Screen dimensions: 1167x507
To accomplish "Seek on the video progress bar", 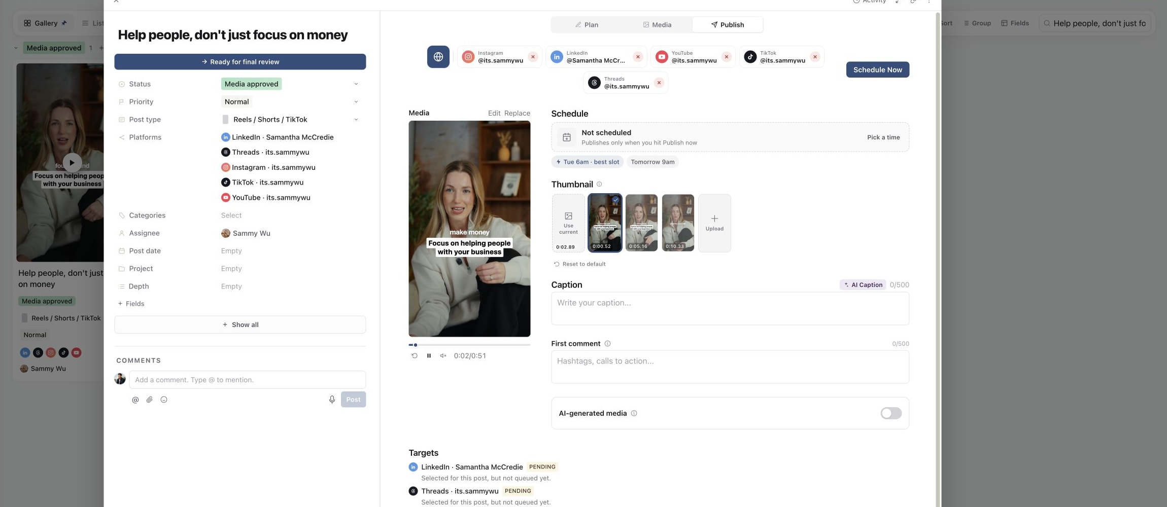I will coord(469,345).
